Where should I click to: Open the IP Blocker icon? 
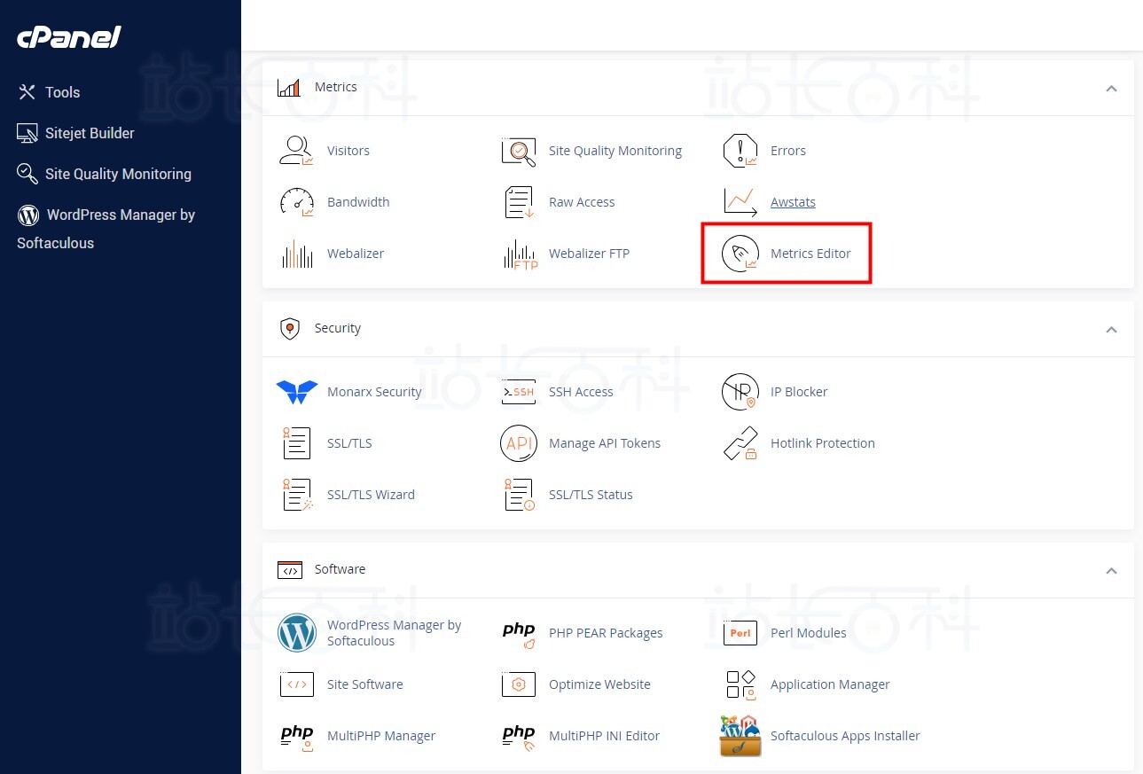coord(740,392)
